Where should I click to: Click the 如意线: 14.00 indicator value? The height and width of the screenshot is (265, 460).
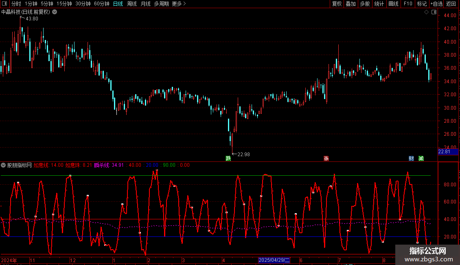[48, 165]
